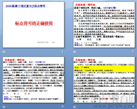Screen dimensions: 137x109
Task: Click the animation star icon below slide 4
Action: (x=74, y=107)
